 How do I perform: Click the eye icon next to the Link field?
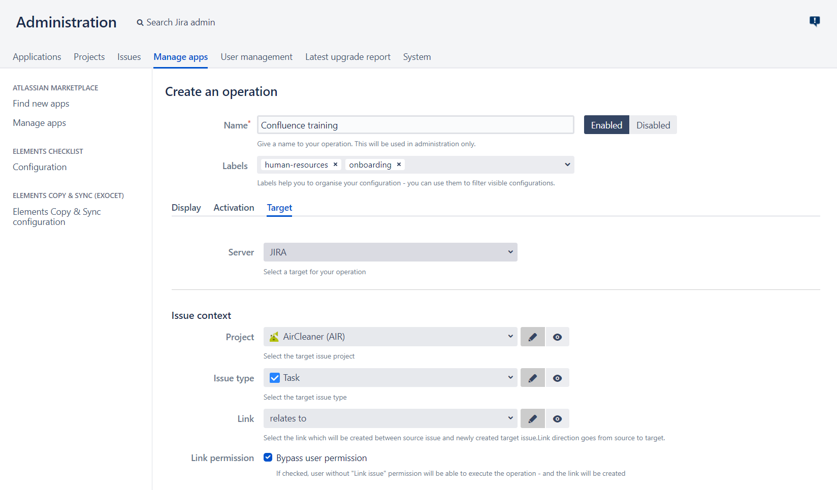[x=557, y=418]
